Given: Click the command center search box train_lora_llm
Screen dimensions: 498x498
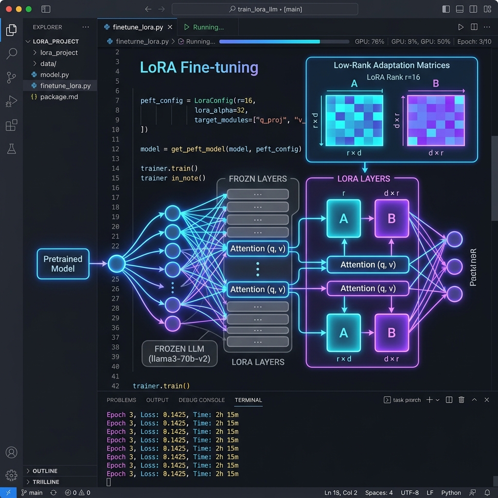Looking at the screenshot, I should (x=265, y=9).
